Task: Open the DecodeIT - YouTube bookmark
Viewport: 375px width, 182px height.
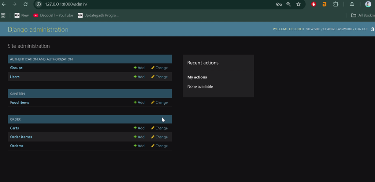Action: point(53,15)
